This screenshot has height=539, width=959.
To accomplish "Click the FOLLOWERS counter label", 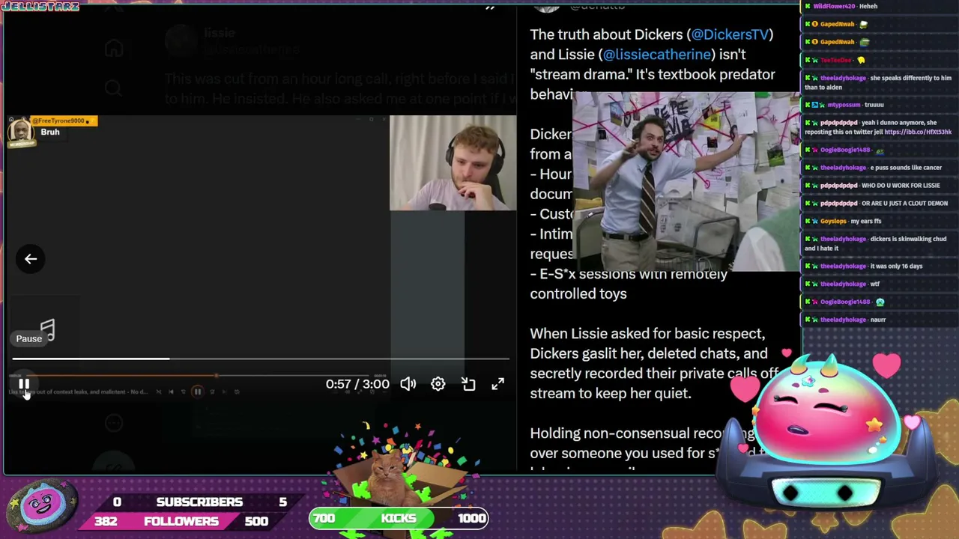I will [181, 521].
